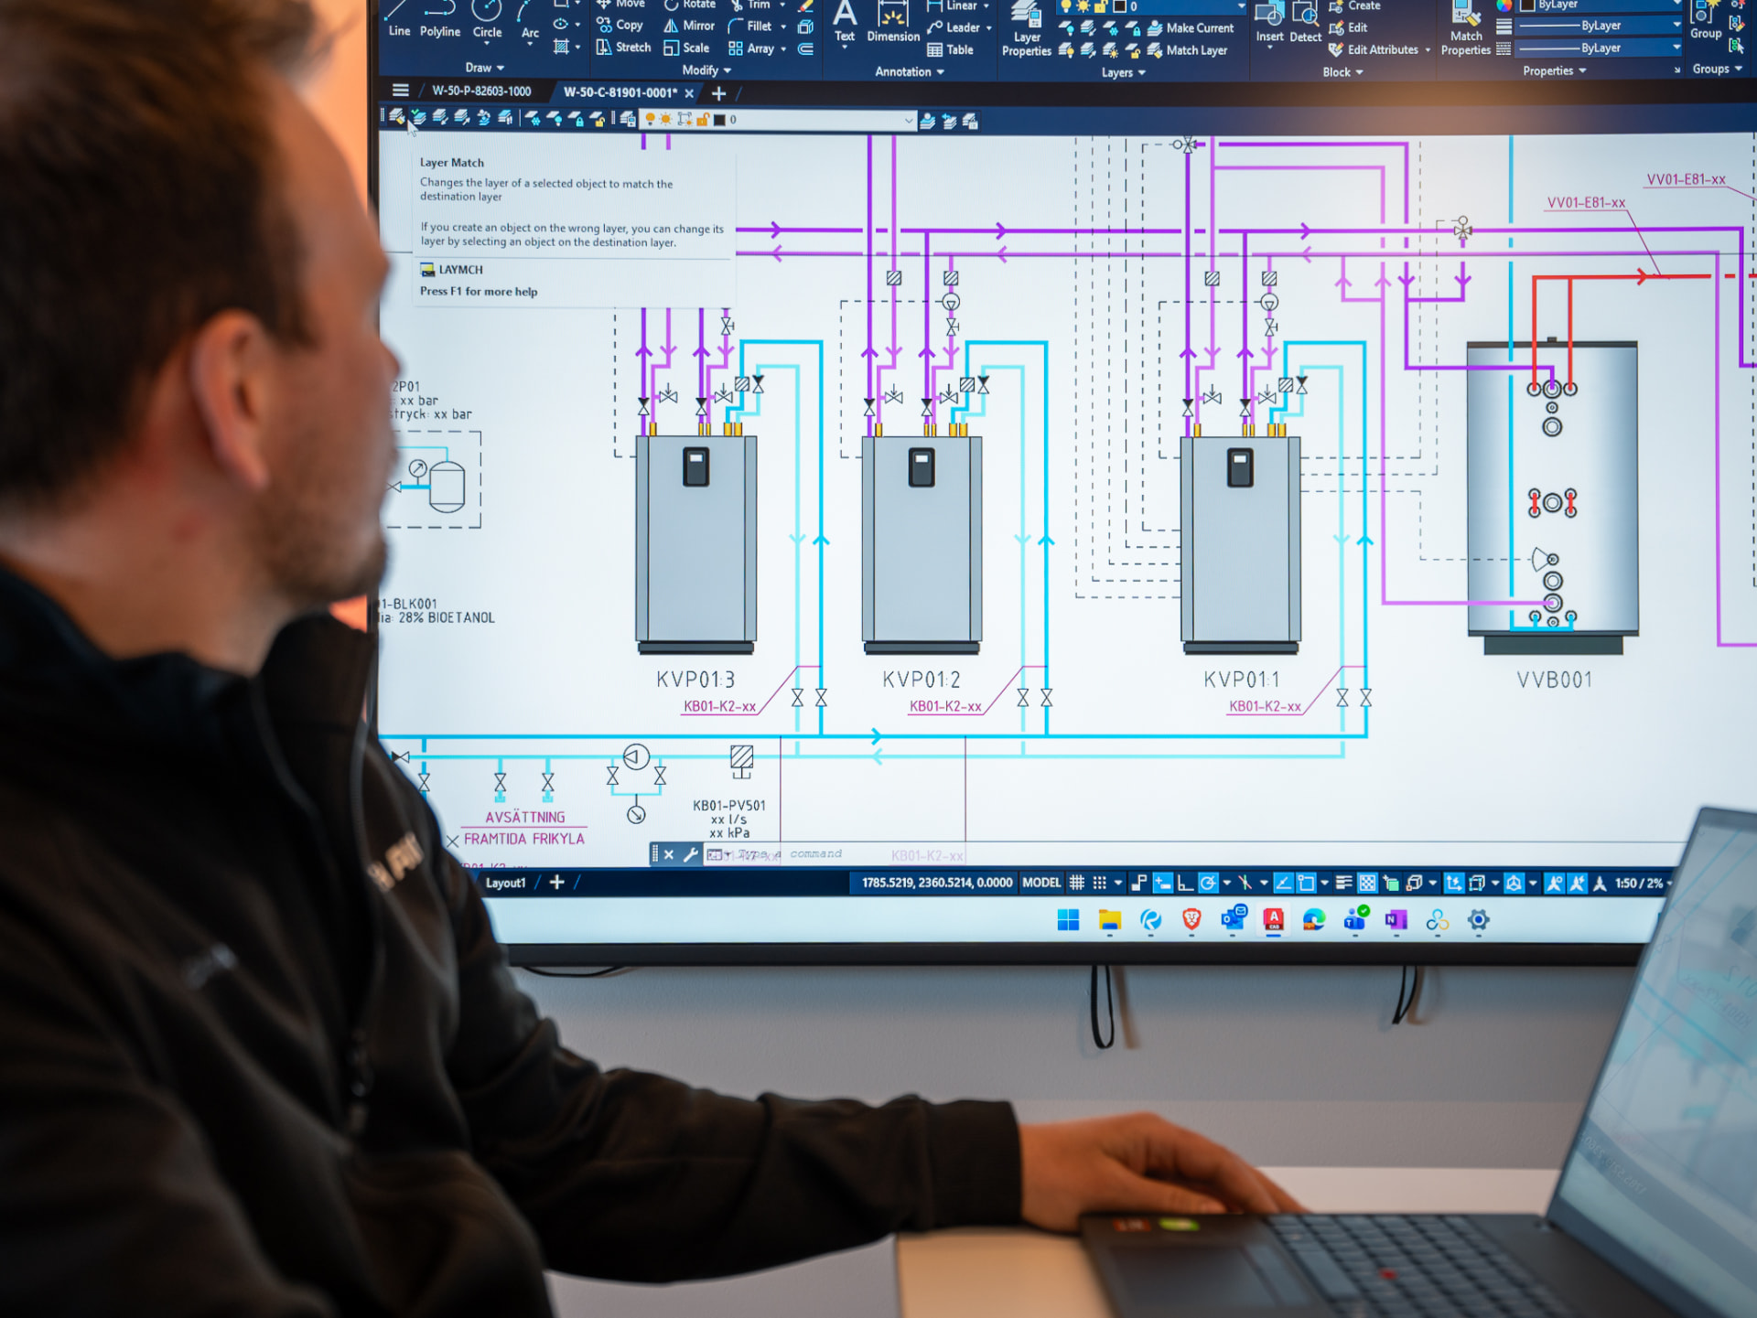Toggle dynamic input in status bar
1757x1318 pixels.
tap(1162, 883)
